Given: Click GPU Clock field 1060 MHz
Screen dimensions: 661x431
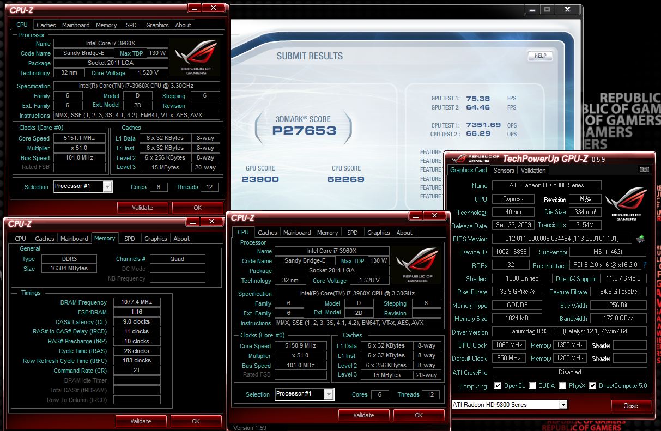Looking at the screenshot, I should click(509, 345).
